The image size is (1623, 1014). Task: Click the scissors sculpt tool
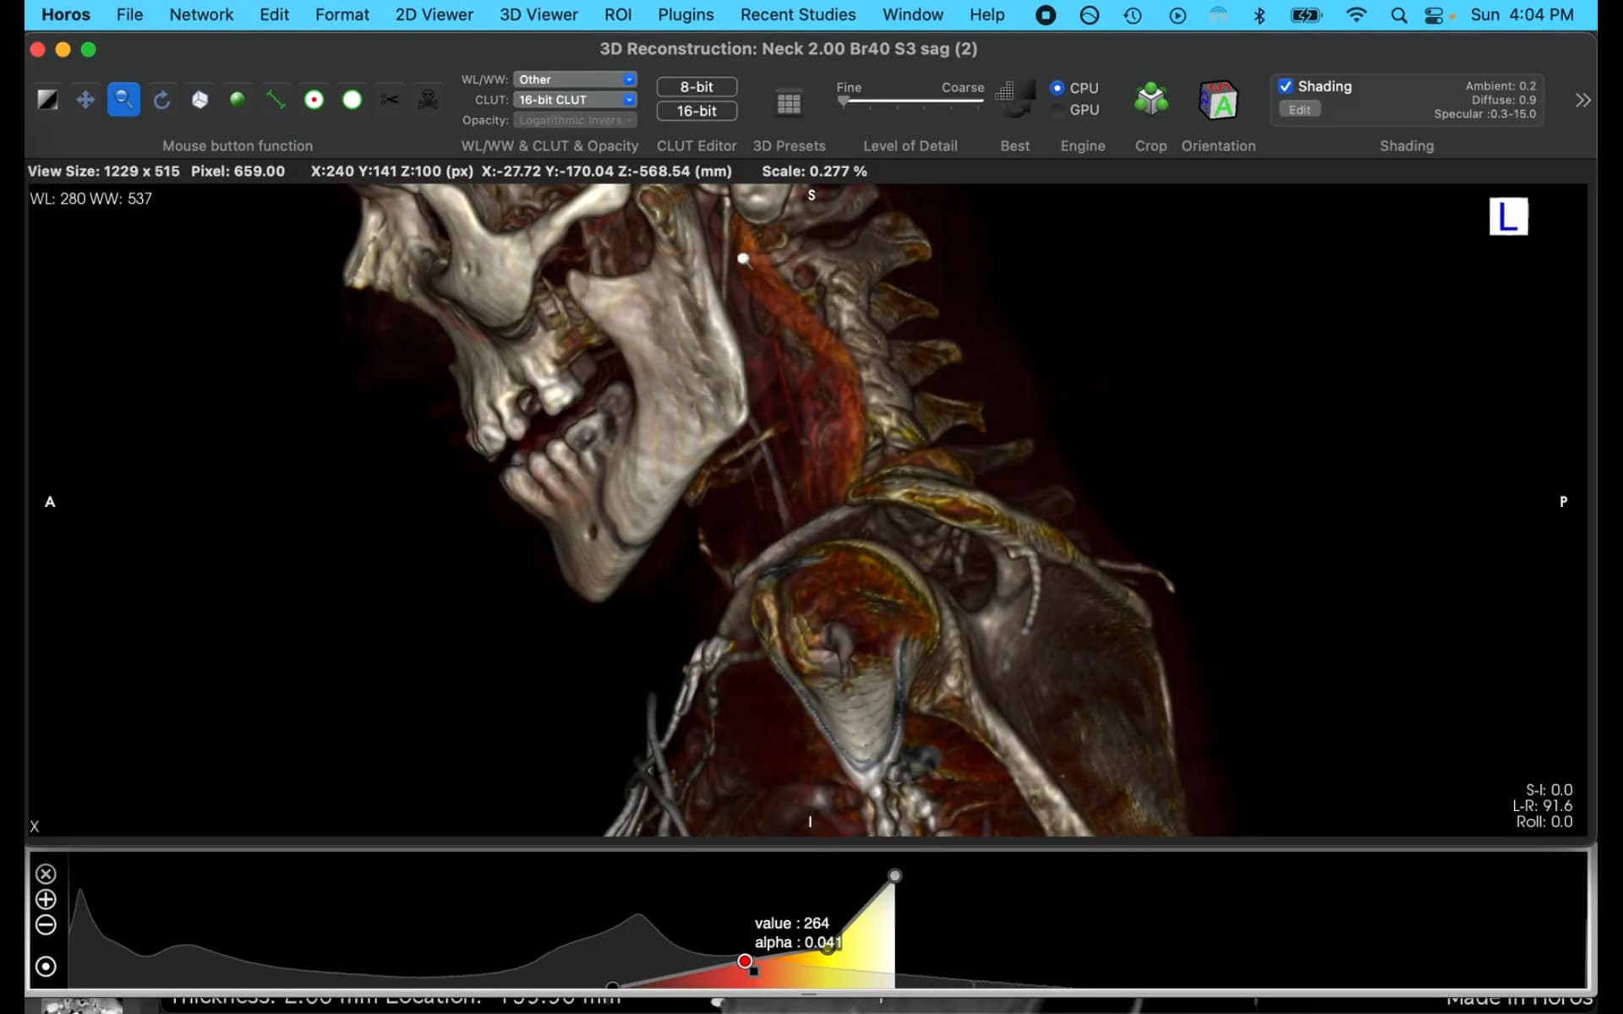tap(390, 100)
